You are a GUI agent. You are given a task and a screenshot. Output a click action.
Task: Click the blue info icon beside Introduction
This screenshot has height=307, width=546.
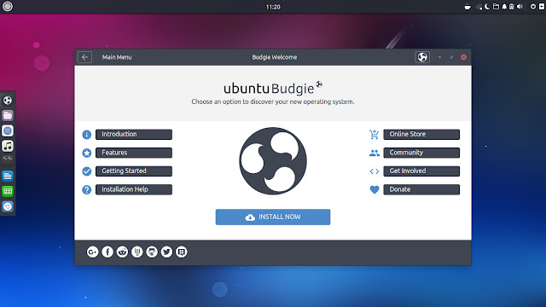pos(87,135)
